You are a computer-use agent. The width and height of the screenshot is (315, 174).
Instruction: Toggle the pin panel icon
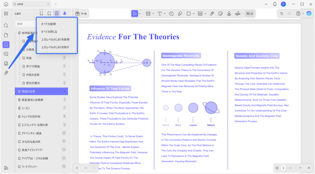pyautogui.click(x=65, y=14)
